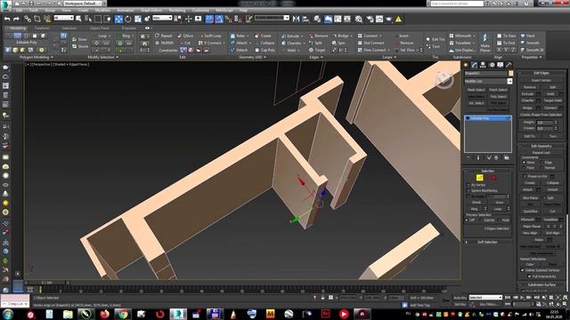Open Render Setup from the toolbar
The width and height of the screenshot is (570, 320).
370,19
